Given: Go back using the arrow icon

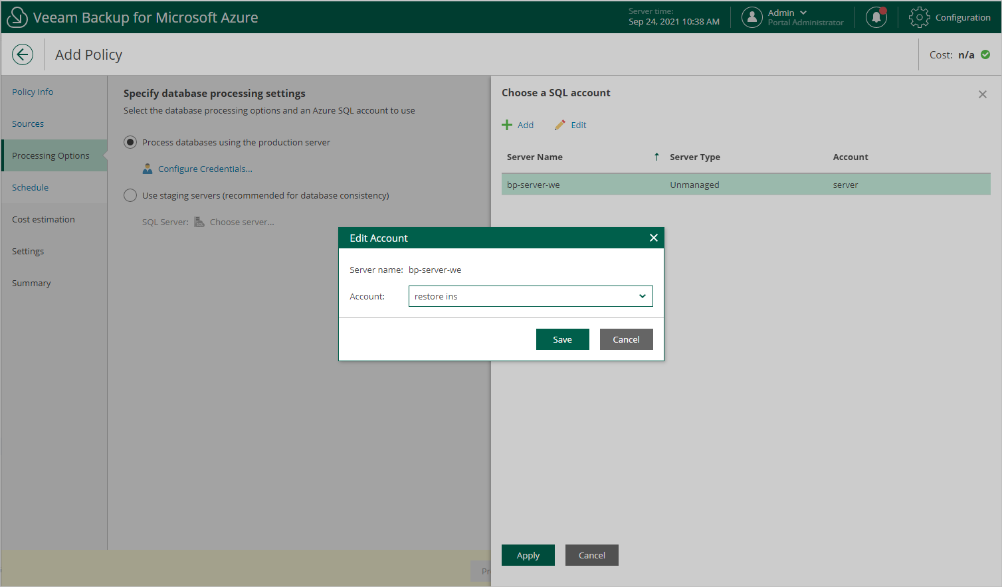Looking at the screenshot, I should tap(23, 54).
